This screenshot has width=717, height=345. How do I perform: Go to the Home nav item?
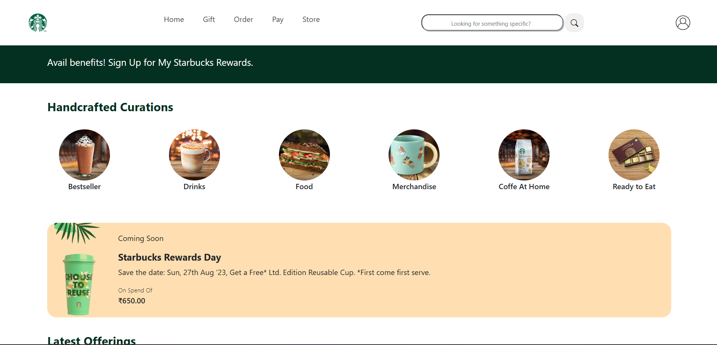point(174,19)
